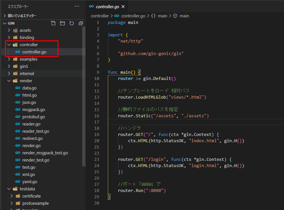Open redirect.go file

coord(33,139)
